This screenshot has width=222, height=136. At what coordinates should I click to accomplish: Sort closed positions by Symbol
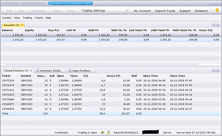[26, 76]
